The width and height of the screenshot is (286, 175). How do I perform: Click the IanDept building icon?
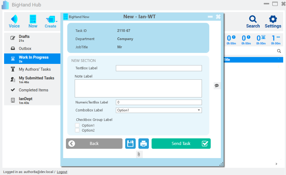[13, 100]
